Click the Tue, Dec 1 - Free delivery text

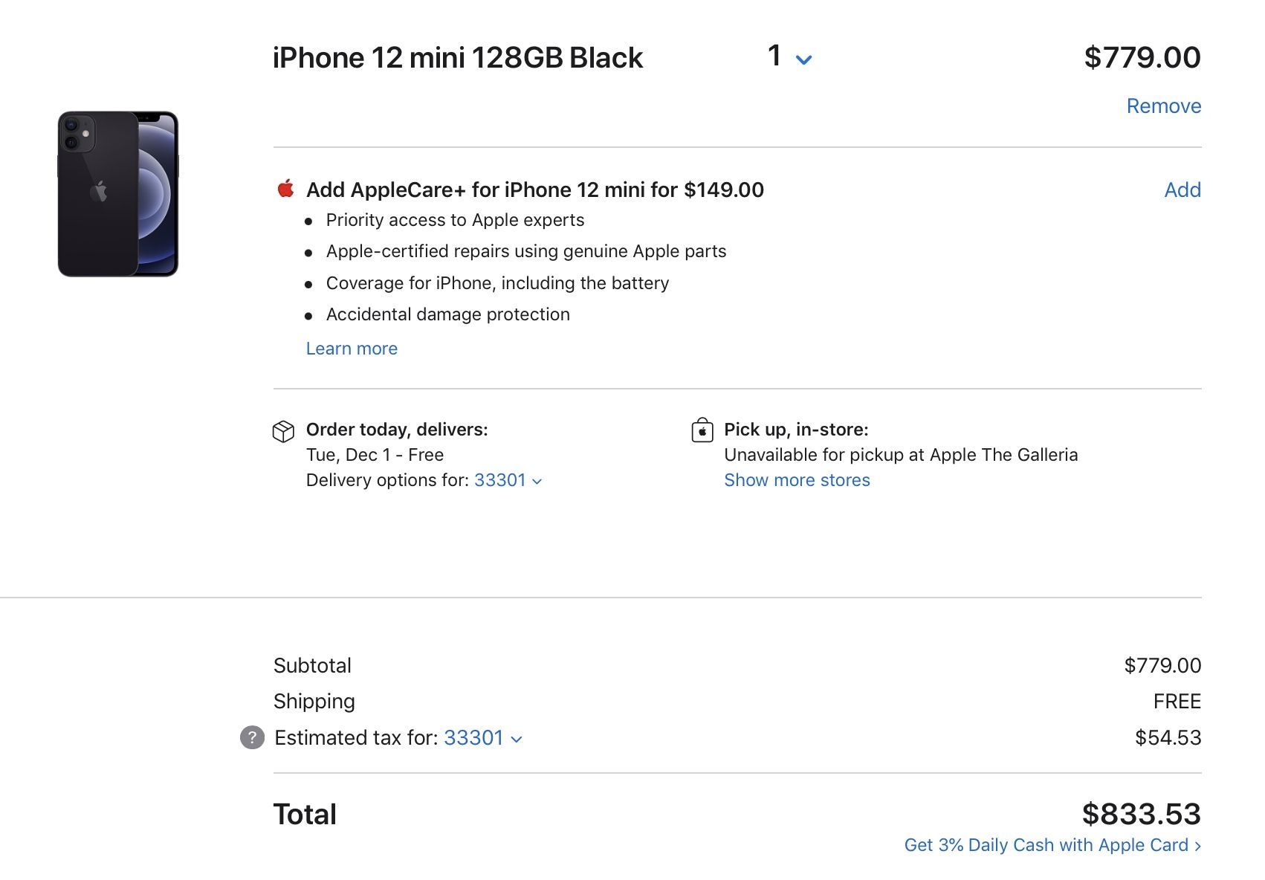375,455
